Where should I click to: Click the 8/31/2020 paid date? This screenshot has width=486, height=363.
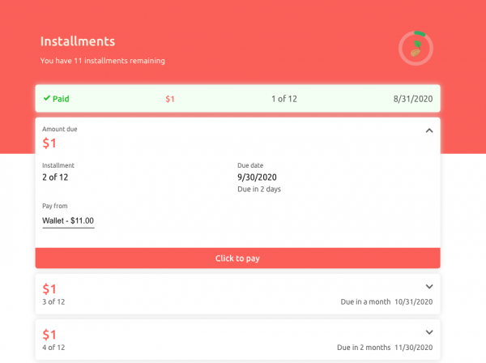pyautogui.click(x=413, y=99)
